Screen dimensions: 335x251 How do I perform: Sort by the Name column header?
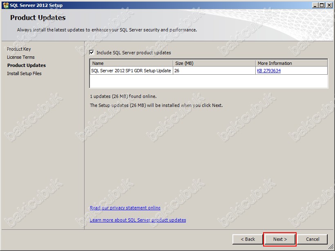pos(132,63)
